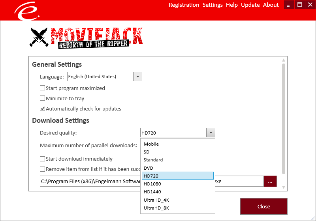The height and width of the screenshot is (221, 316).
Task: Click the MovieJack Rebirth of the Ripper logo
Action: (87, 38)
